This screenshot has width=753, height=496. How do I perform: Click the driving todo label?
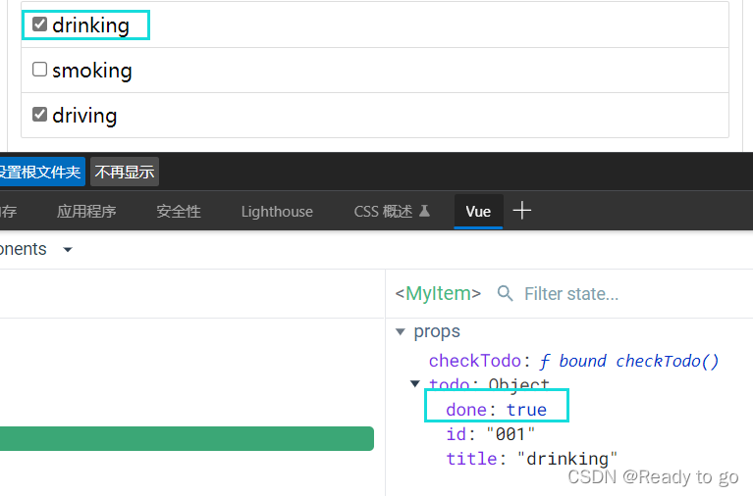pos(84,116)
